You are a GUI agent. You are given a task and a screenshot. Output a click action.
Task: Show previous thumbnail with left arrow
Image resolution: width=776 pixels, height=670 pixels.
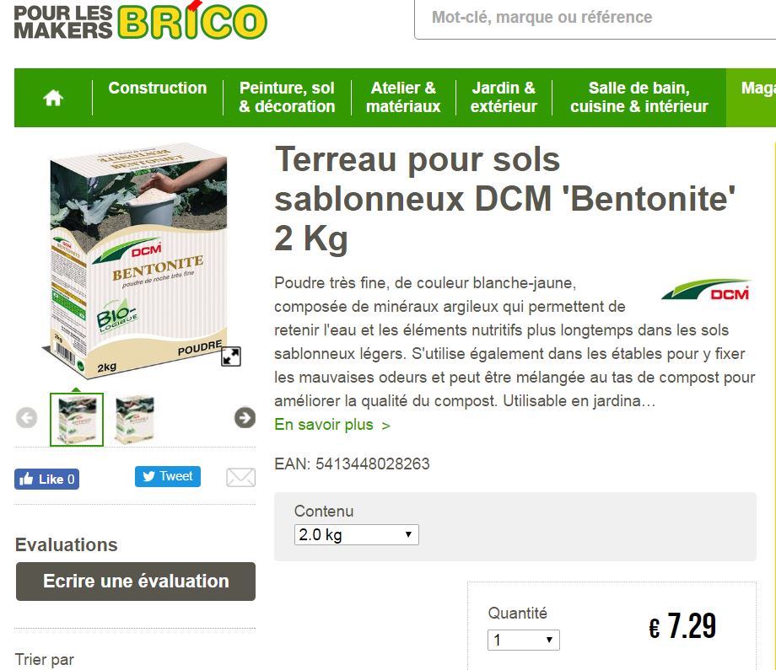point(27,418)
